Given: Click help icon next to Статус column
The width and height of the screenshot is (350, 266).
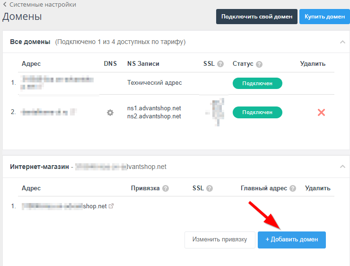Looking at the screenshot, I should (x=259, y=64).
